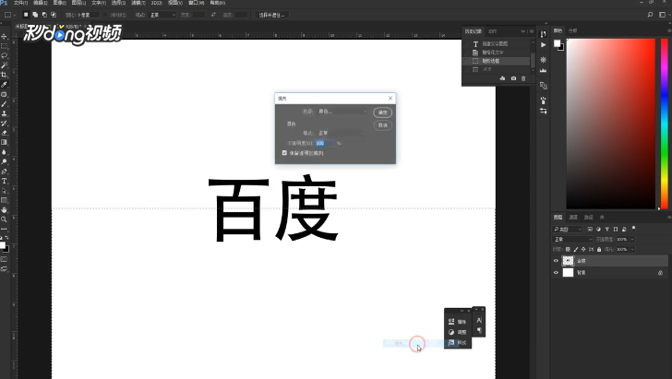Image resolution: width=672 pixels, height=379 pixels.
Task: Select the Clone Stamp tool
Action: pyautogui.click(x=5, y=113)
